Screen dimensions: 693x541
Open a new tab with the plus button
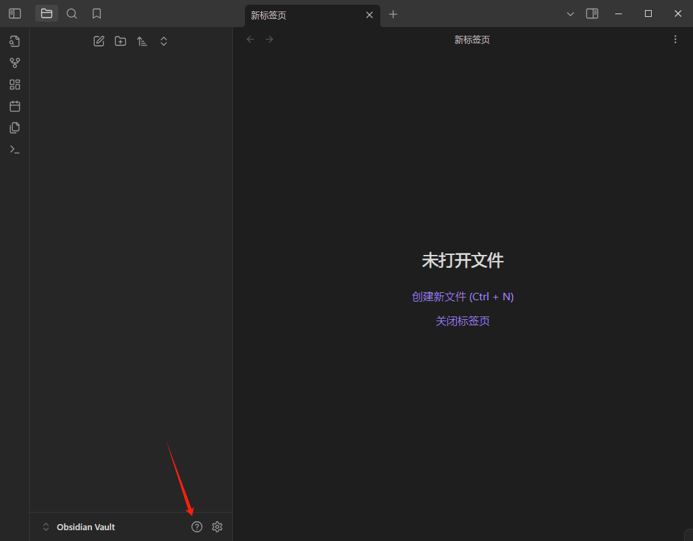point(393,14)
